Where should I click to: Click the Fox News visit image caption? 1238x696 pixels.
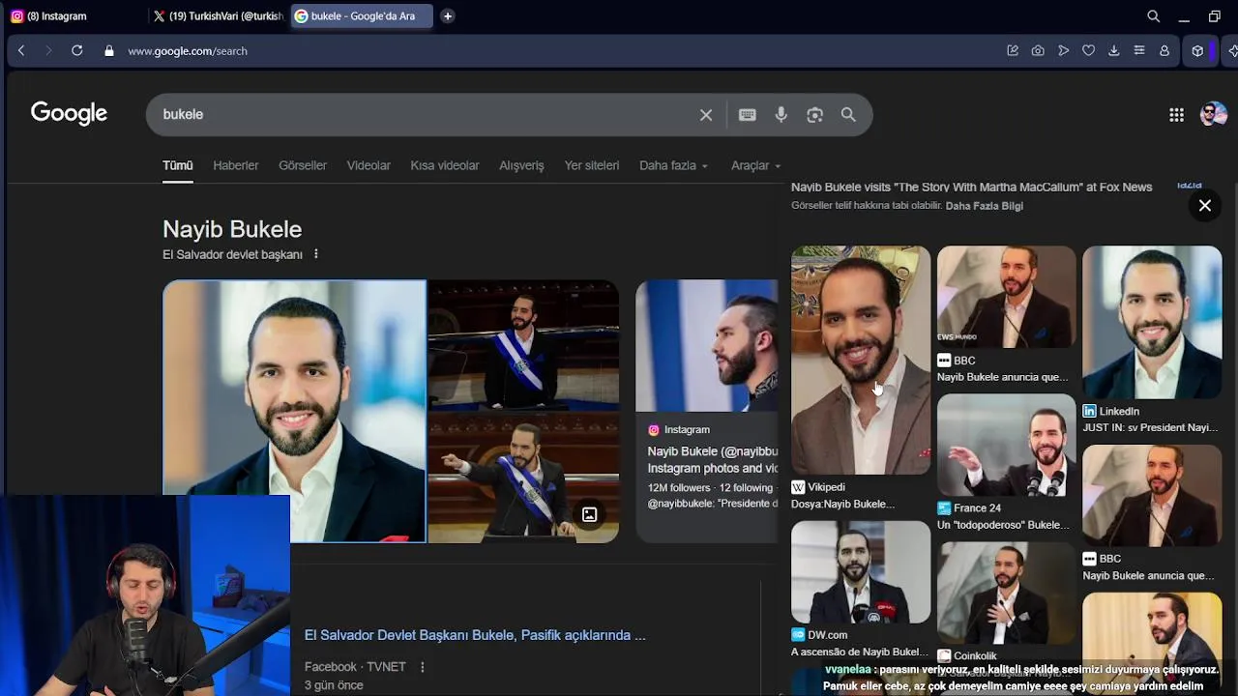tap(971, 187)
